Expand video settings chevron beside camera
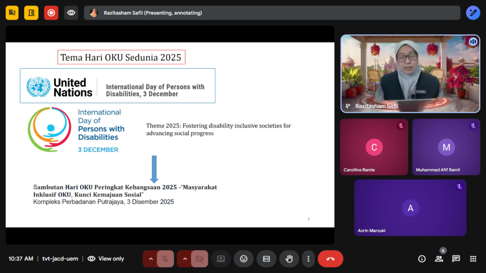This screenshot has width=486, height=273. coord(185,259)
